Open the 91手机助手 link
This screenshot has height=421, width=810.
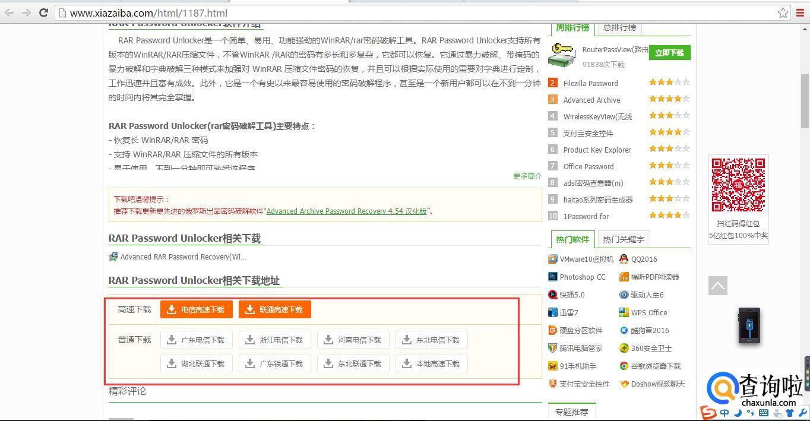[578, 366]
